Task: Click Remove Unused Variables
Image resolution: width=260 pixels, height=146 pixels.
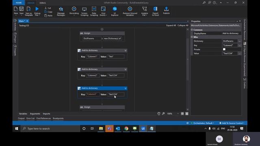Action: [x=130, y=11]
